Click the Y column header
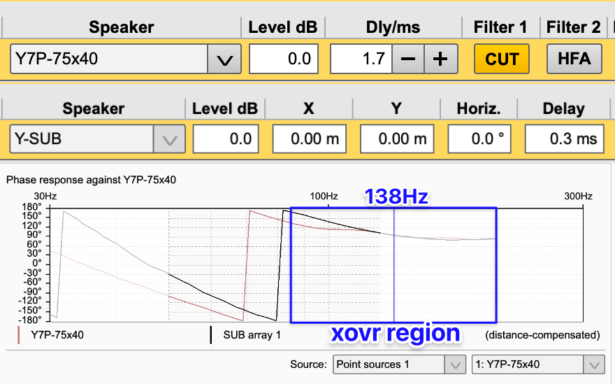 point(396,108)
